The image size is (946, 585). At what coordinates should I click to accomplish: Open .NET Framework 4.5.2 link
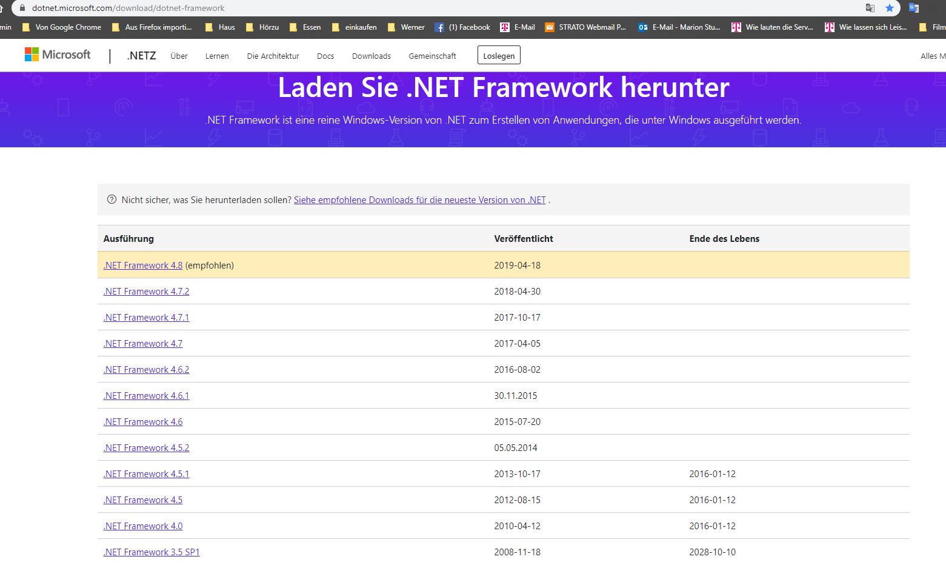pos(146,448)
